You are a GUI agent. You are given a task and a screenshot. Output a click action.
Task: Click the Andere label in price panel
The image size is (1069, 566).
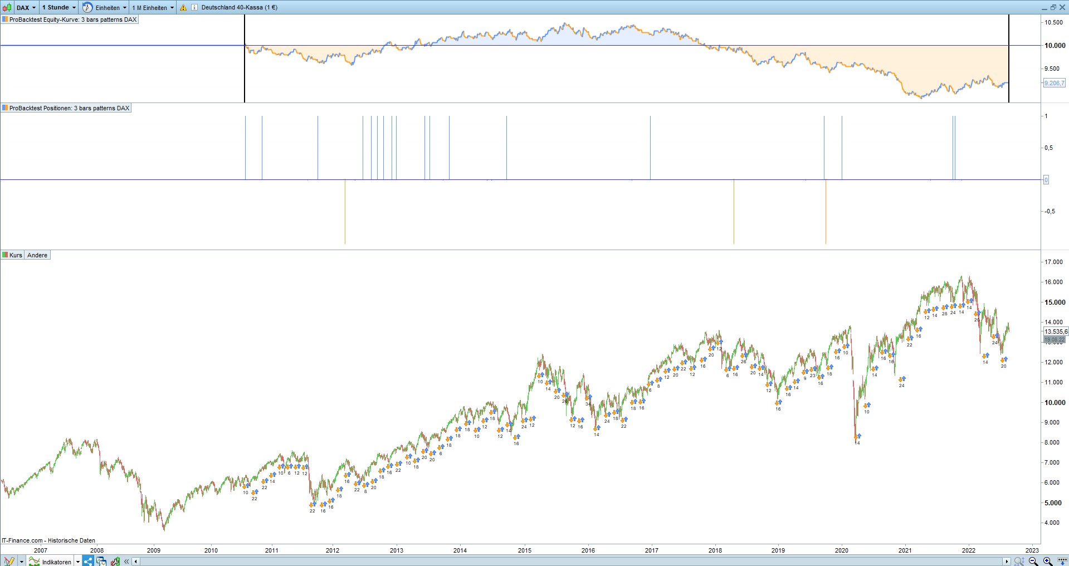37,255
